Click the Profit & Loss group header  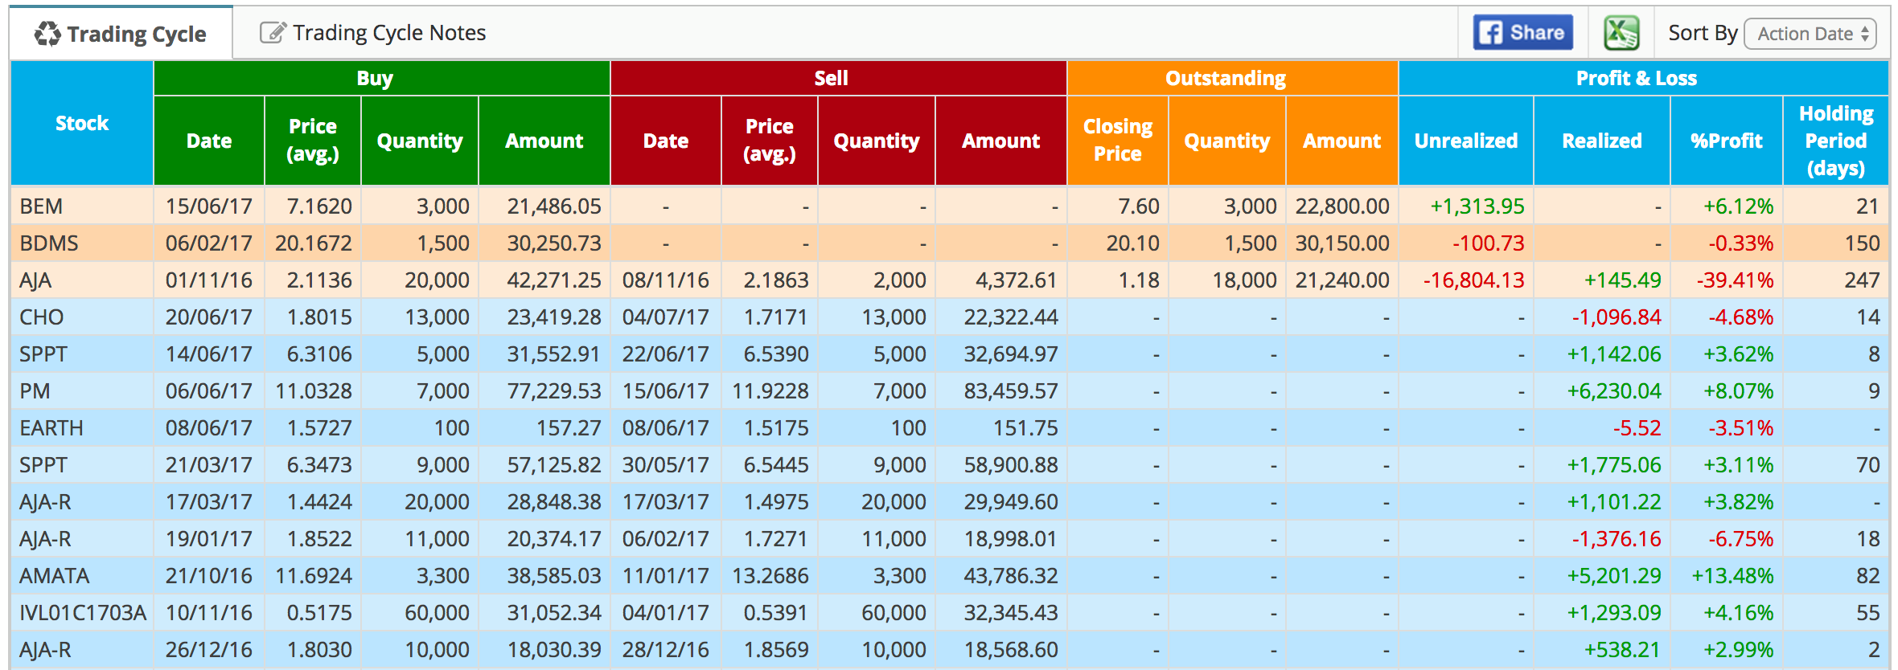tap(1643, 79)
